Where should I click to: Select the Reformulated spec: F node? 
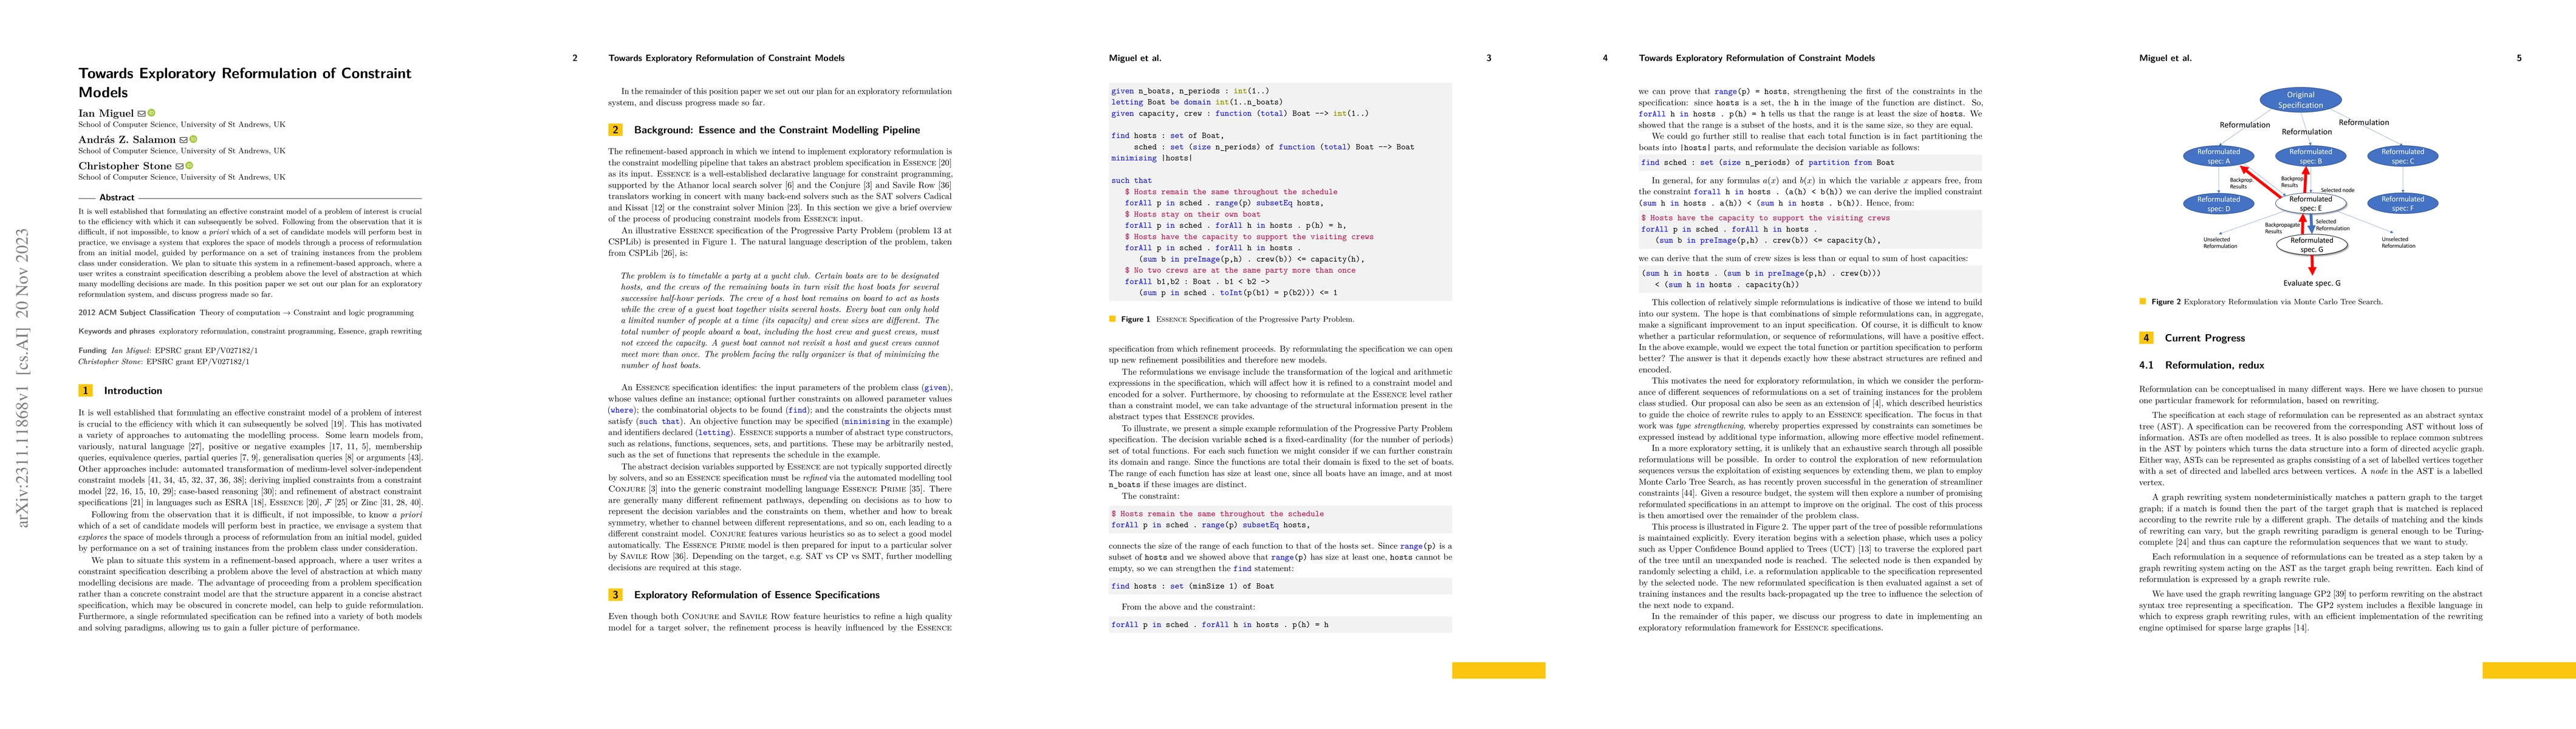2403,204
